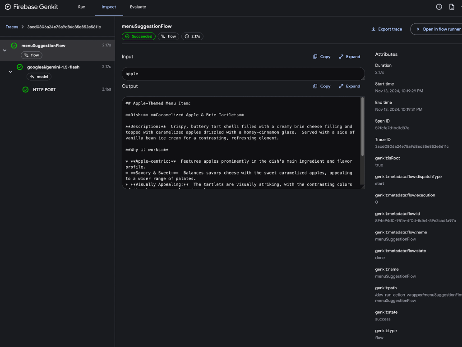Click the flow chip under menuSuggestionFlow
Viewport: 462px width, 347px height.
(31, 55)
